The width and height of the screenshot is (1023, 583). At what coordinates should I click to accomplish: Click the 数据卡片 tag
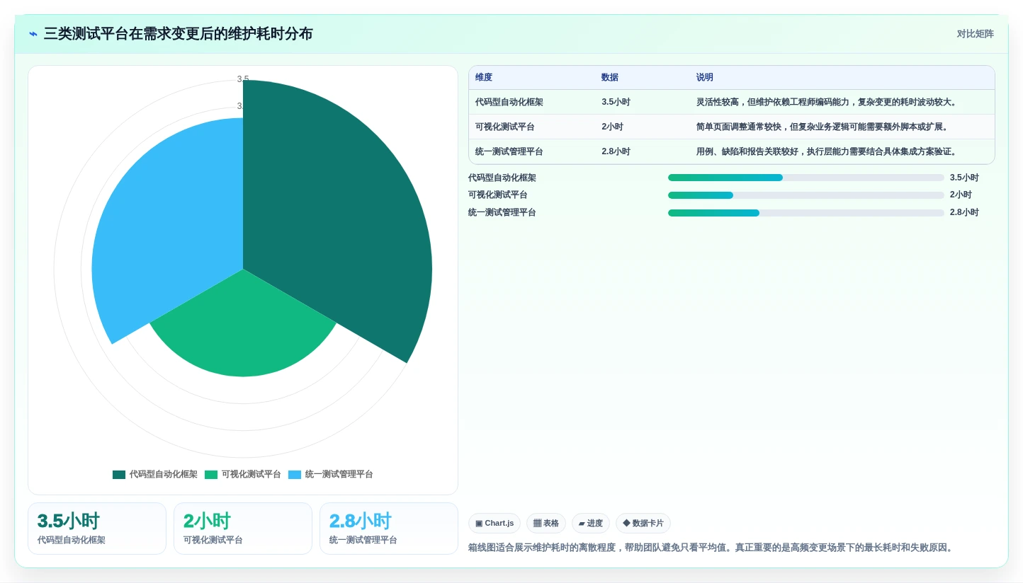(x=643, y=524)
